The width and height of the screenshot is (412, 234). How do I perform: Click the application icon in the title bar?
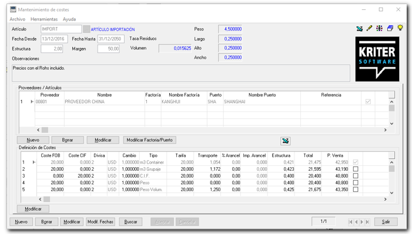(13, 9)
